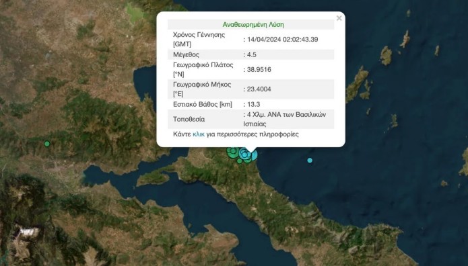
Task: Click the magnitude value '4.5'
Action: tap(252, 54)
